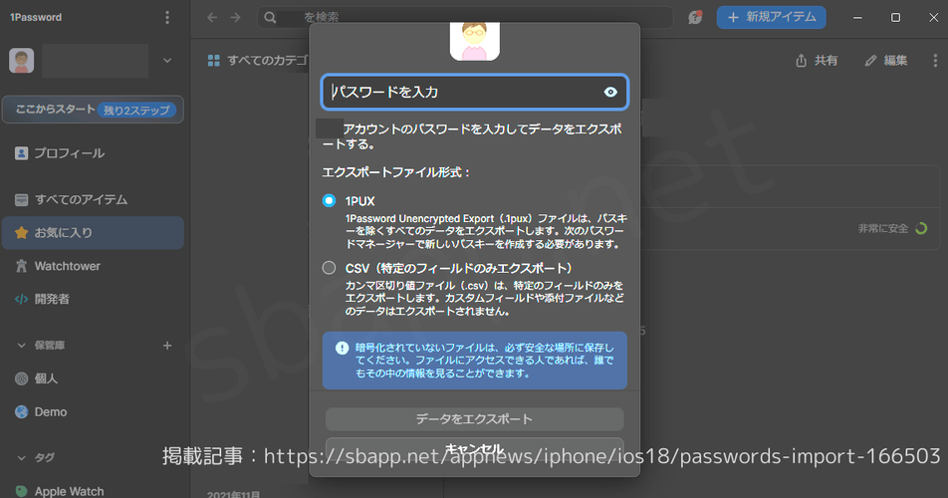Image resolution: width=948 pixels, height=498 pixels.
Task: Select the 1PUX export format radio
Action: point(329,200)
